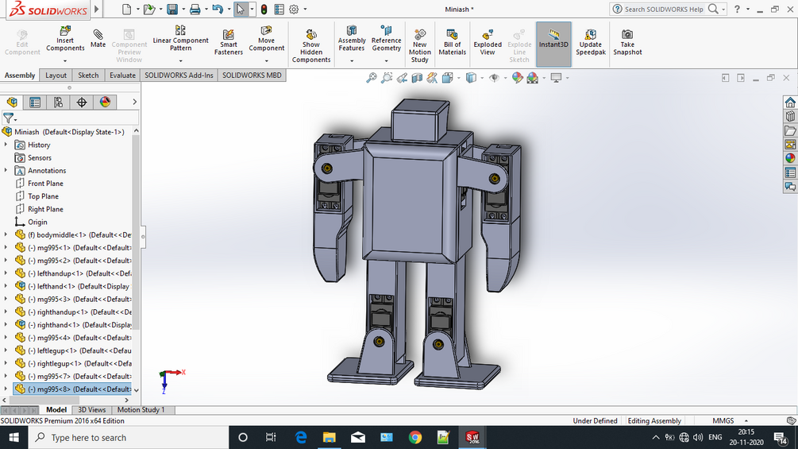This screenshot has width=798, height=449.
Task: Click the Mate tool in the ribbon
Action: [98, 38]
